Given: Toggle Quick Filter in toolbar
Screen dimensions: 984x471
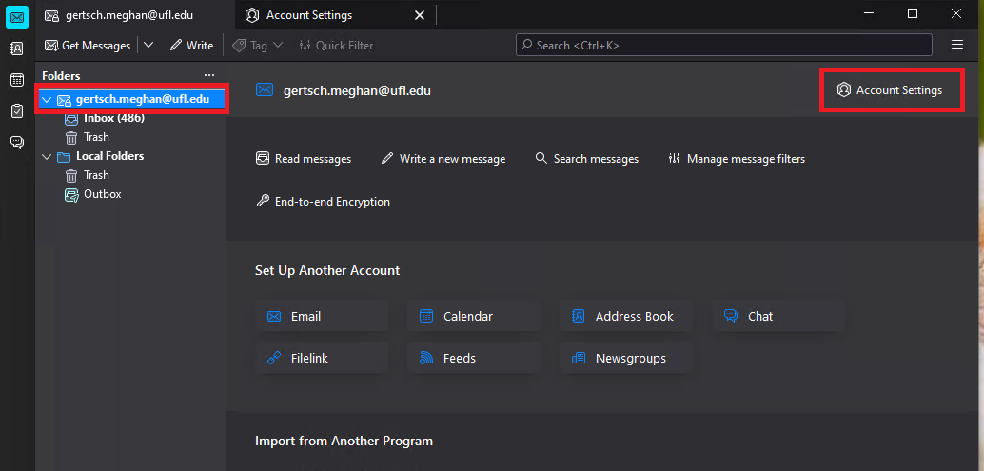Looking at the screenshot, I should coord(336,45).
